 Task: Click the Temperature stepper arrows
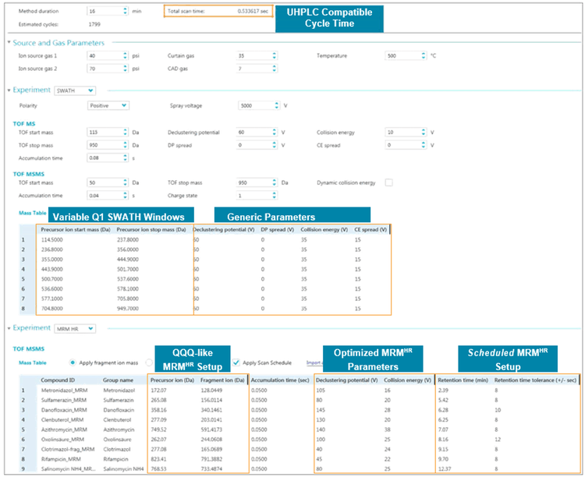(x=422, y=56)
